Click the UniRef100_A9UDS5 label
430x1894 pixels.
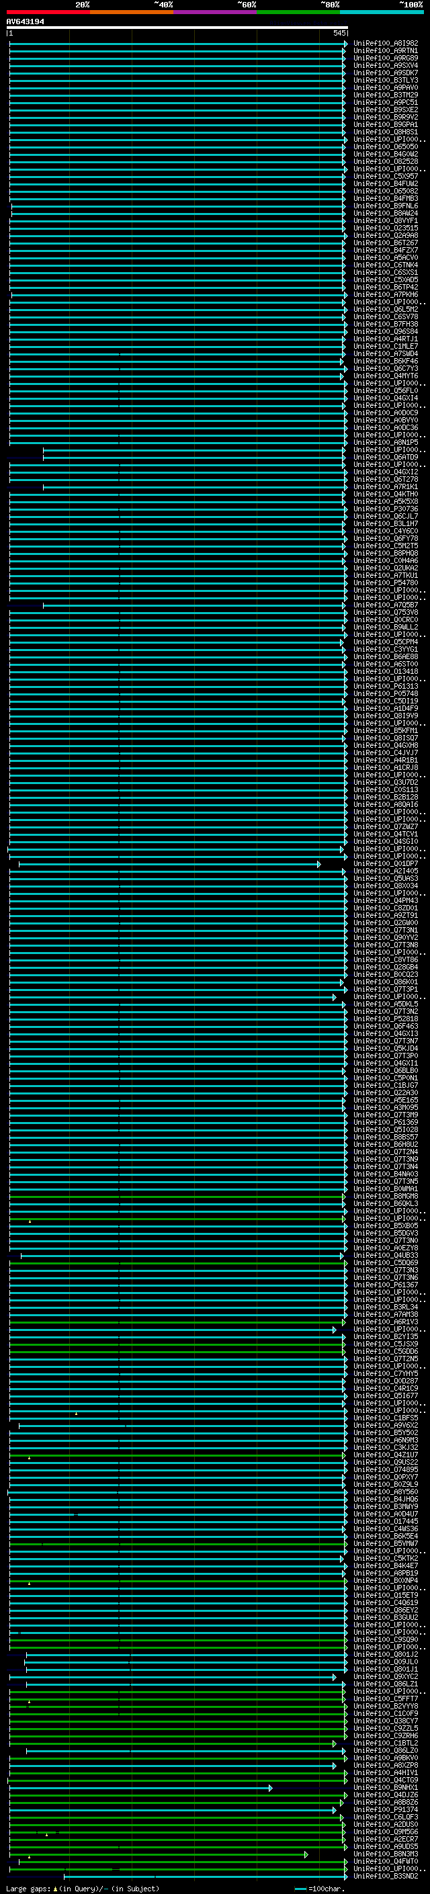point(386,1846)
